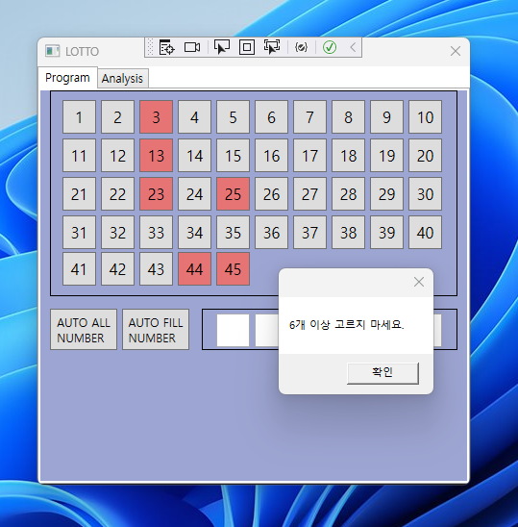518x527 pixels.
Task: Select lotto number 2
Action: [117, 117]
